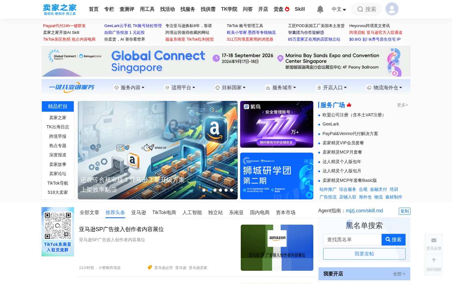Click the 服务内容 filter icon
The image size is (452, 284).
click(117, 88)
